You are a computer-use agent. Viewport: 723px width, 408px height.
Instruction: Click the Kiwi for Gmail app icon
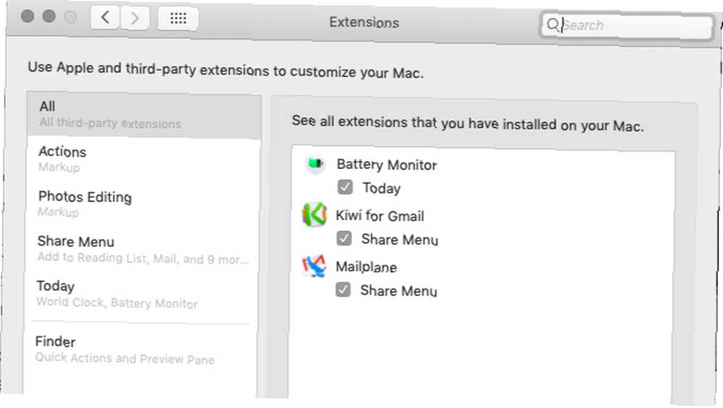315,214
